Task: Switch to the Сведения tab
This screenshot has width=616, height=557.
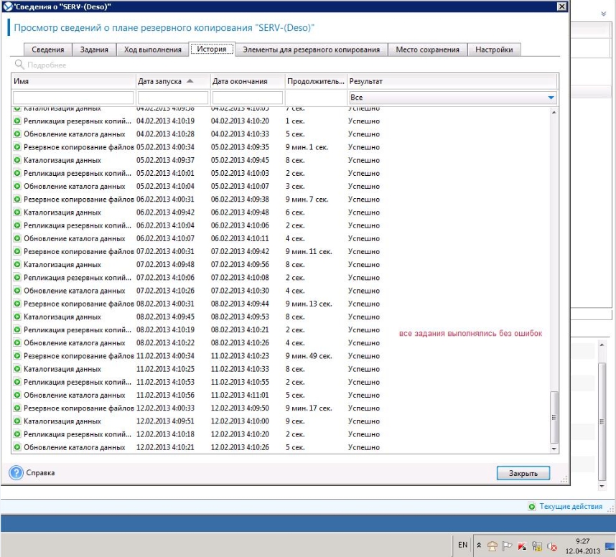Action: tap(48, 50)
